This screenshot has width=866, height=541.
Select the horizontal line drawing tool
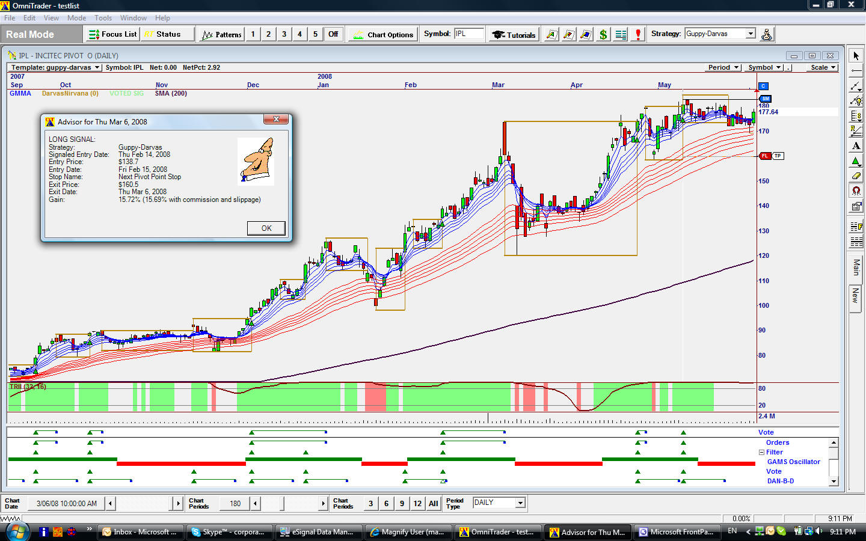click(856, 71)
